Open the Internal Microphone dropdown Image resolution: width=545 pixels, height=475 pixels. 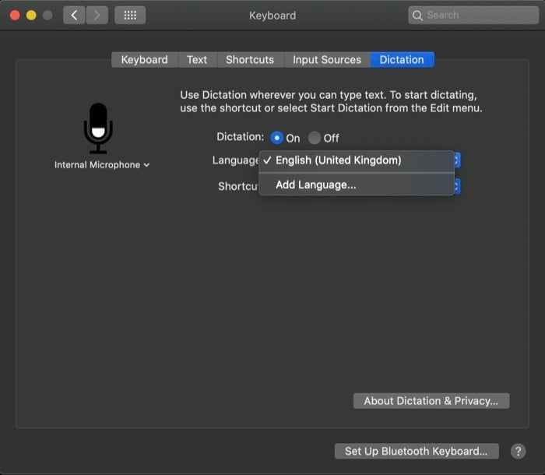(102, 165)
